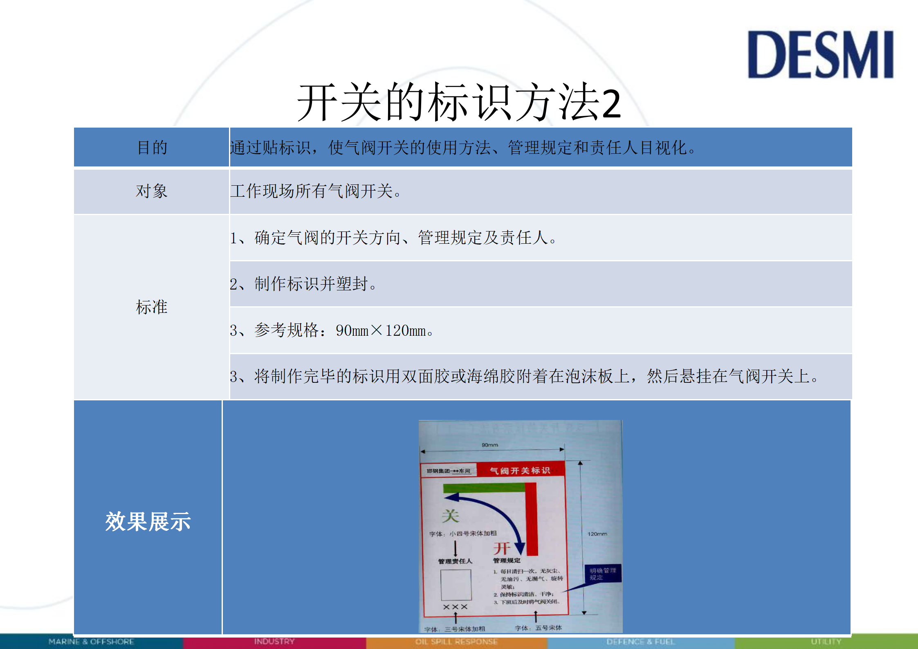This screenshot has width=918, height=649.
Task: Click the MARINE & OFFSHORE footer segment
Action: [91, 642]
